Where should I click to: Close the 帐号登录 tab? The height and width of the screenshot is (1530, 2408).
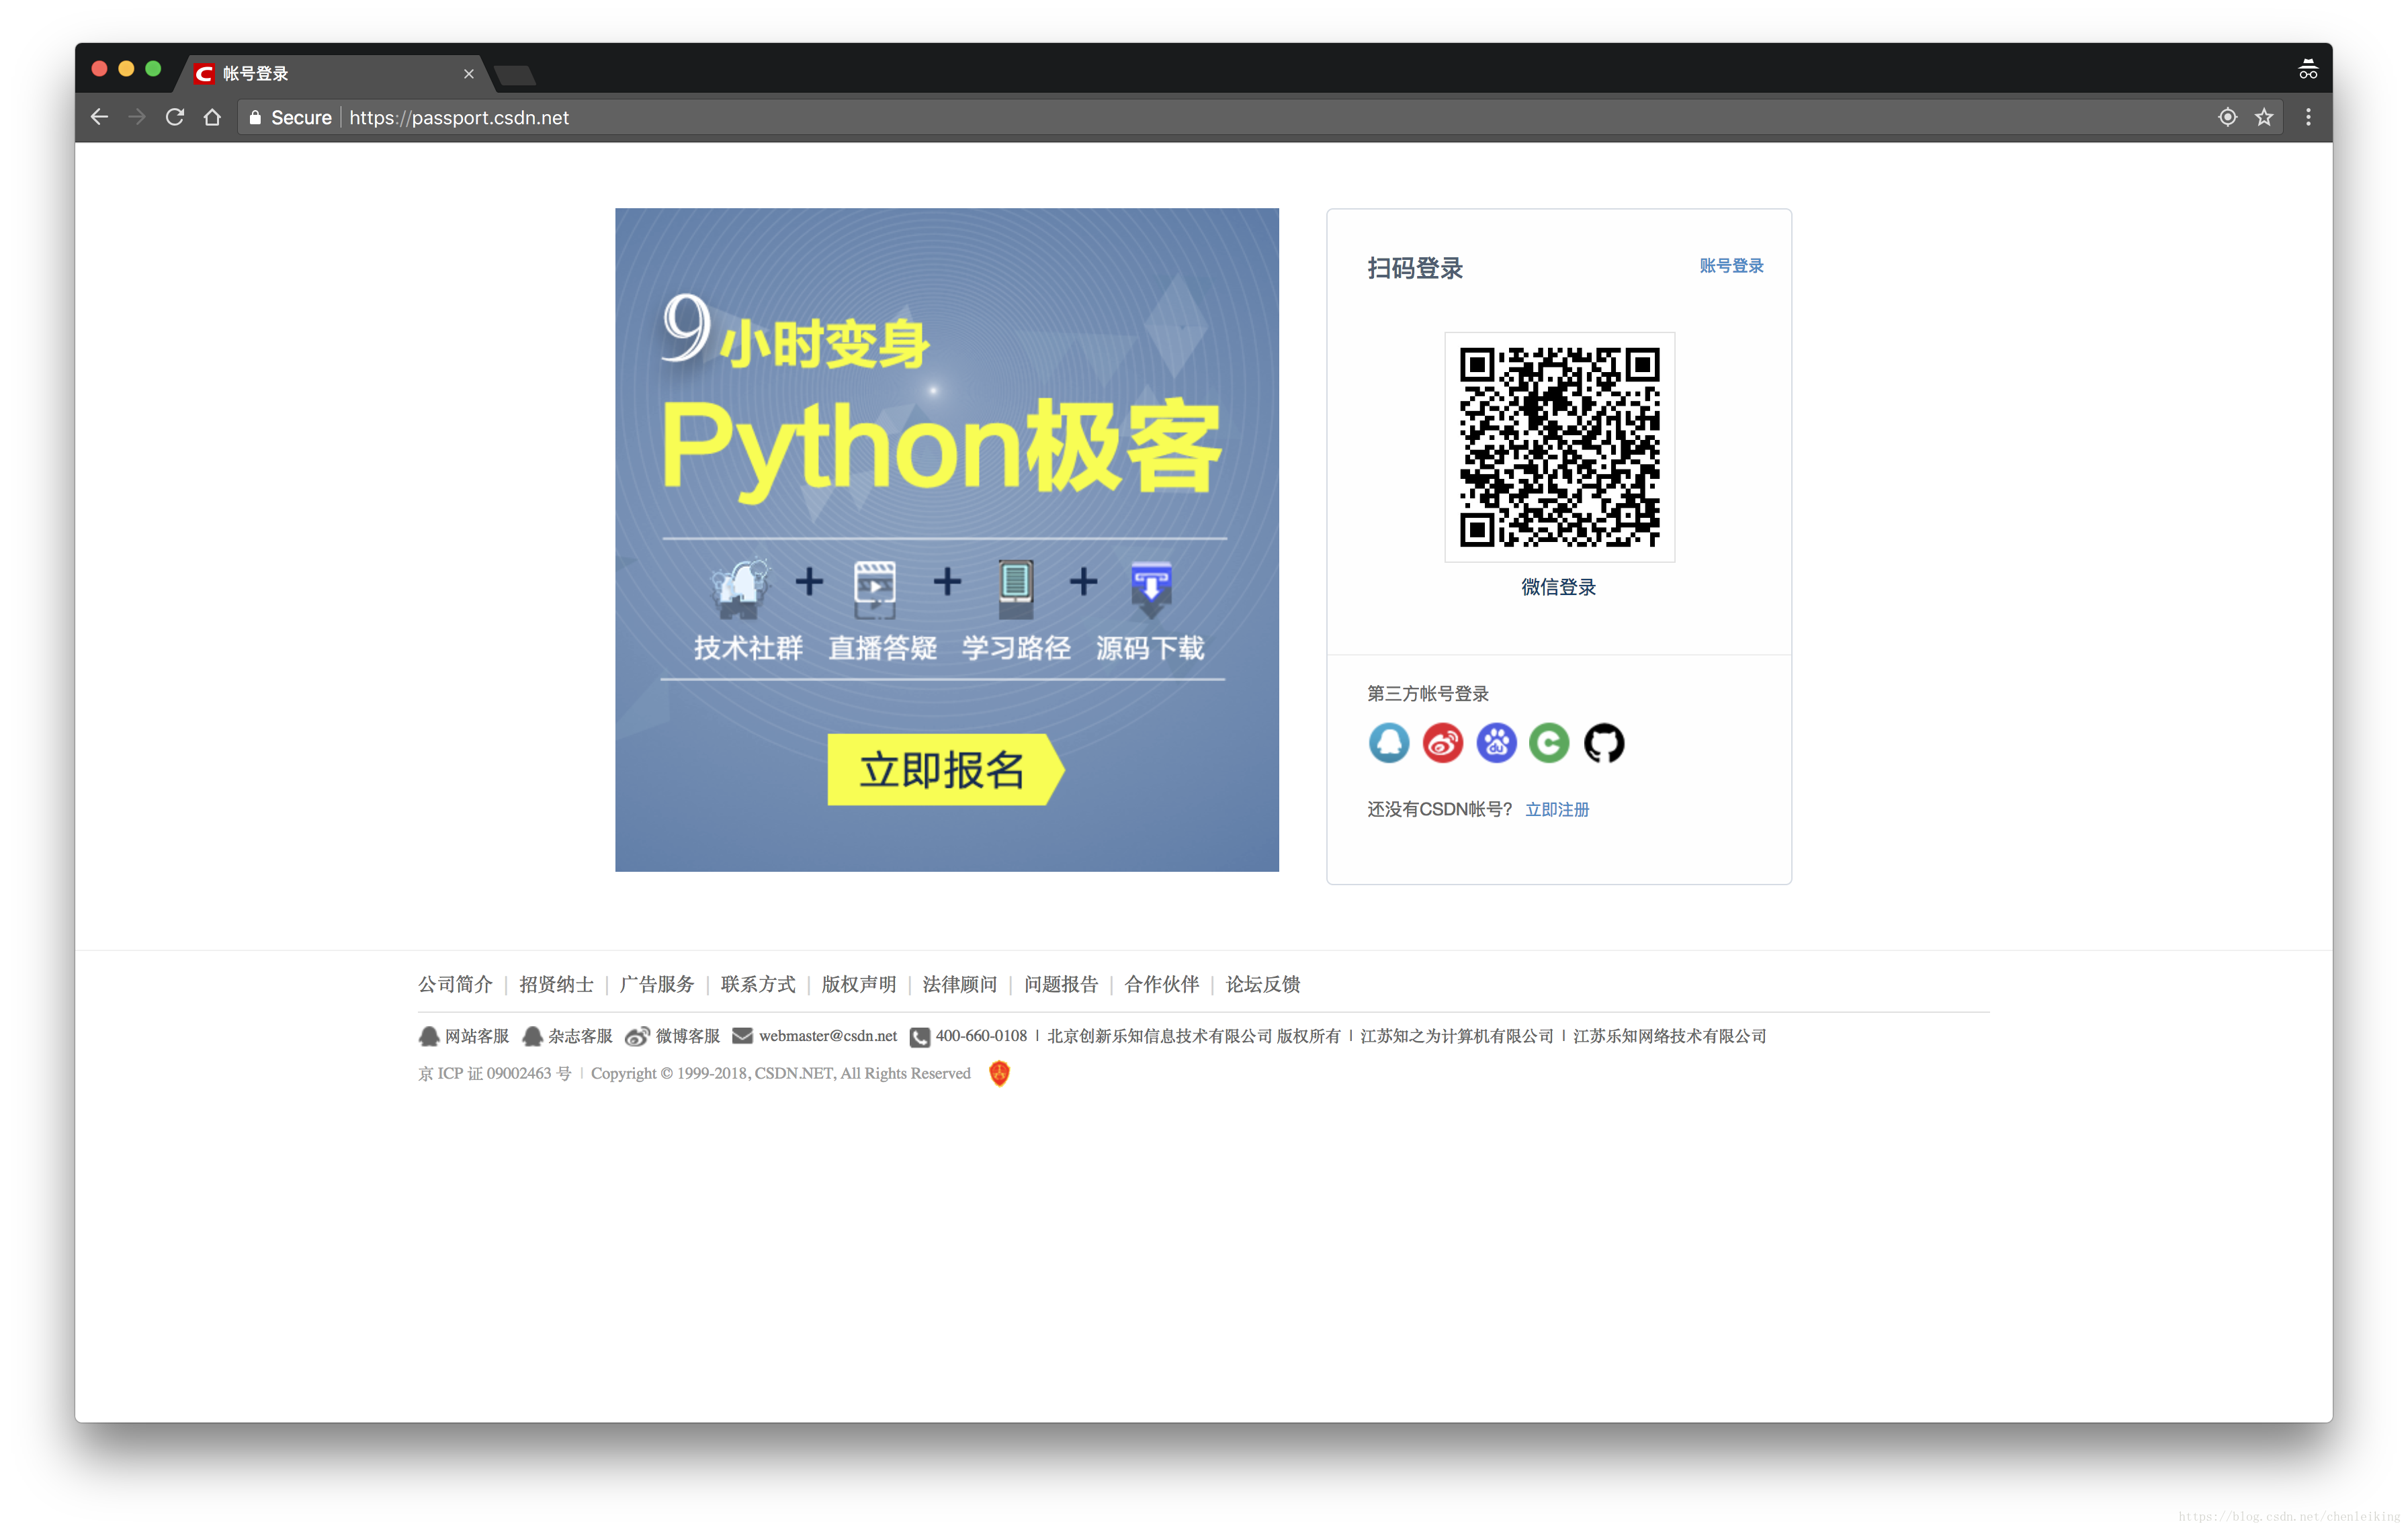[469, 74]
